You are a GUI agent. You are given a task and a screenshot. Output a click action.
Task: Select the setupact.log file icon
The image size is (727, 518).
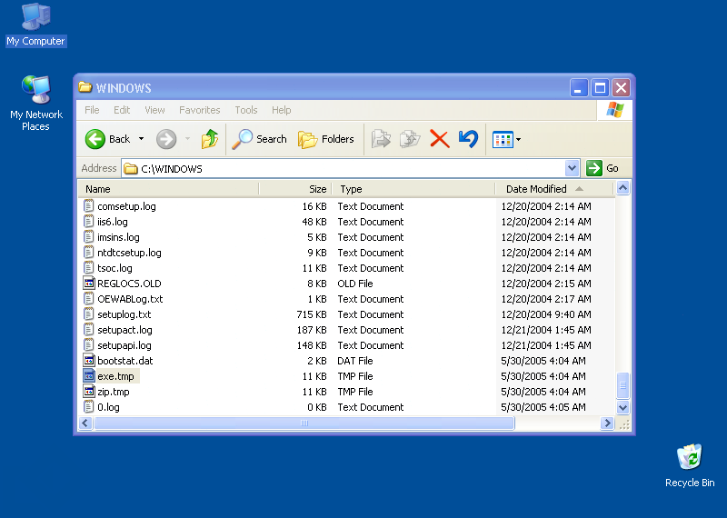88,330
